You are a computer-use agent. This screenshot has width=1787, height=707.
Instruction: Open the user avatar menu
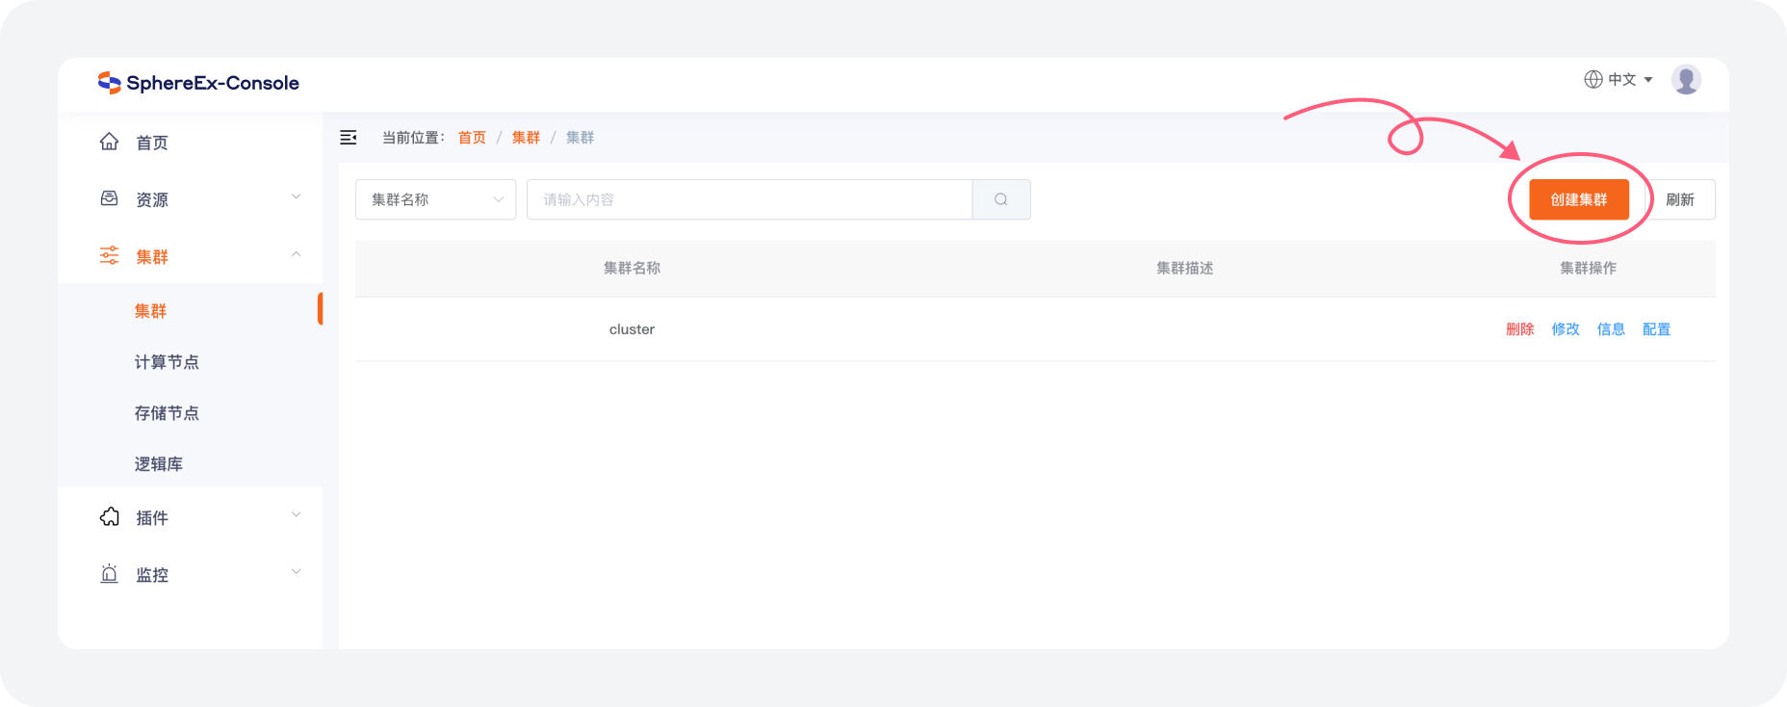click(1686, 80)
